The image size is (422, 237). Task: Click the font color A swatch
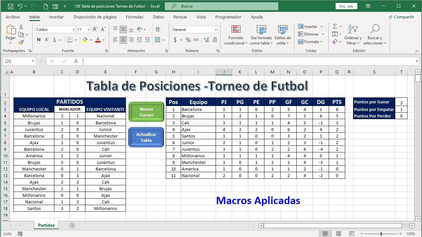point(98,40)
